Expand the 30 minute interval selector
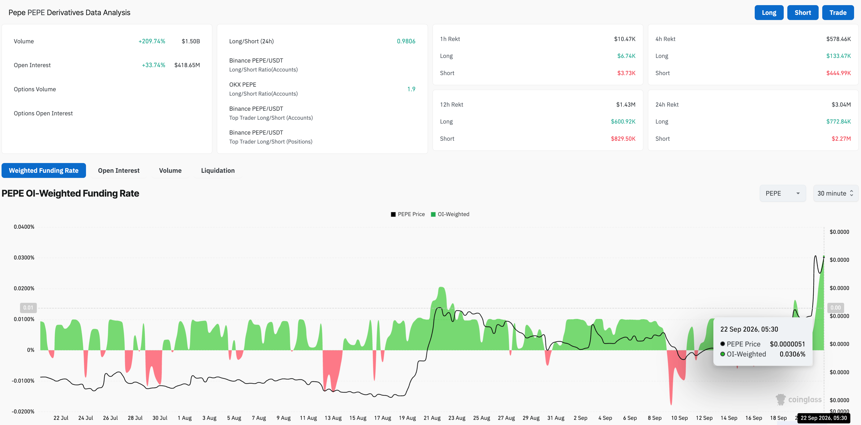The height and width of the screenshot is (425, 861). click(836, 193)
